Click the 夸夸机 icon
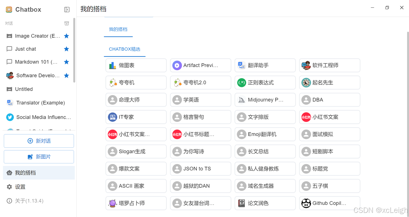 click(112, 83)
